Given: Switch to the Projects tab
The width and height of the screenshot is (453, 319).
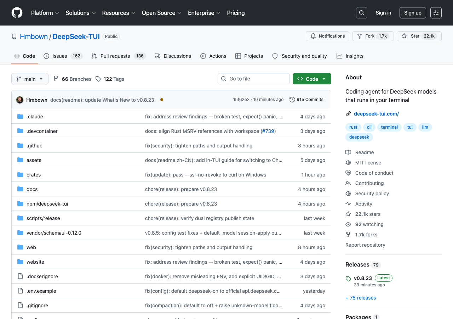Looking at the screenshot, I should pyautogui.click(x=249, y=56).
